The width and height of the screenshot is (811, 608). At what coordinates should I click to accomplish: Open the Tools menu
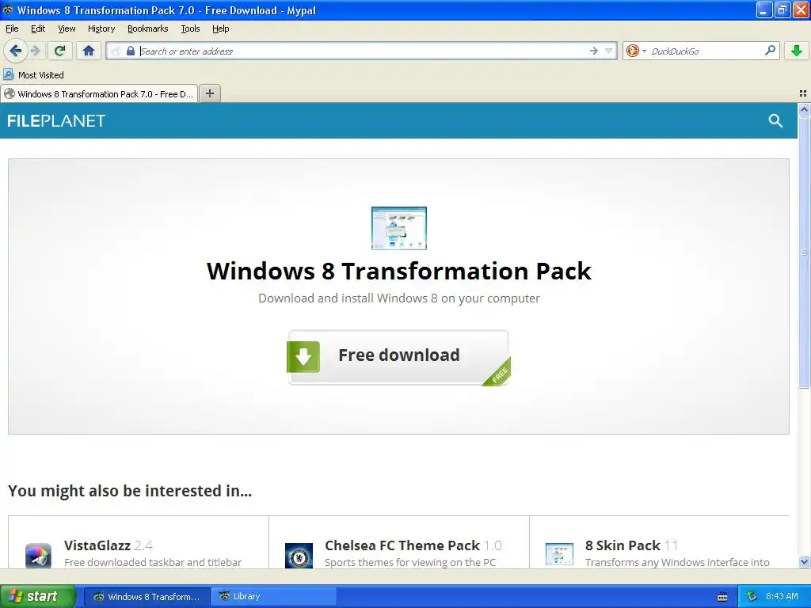(x=190, y=28)
